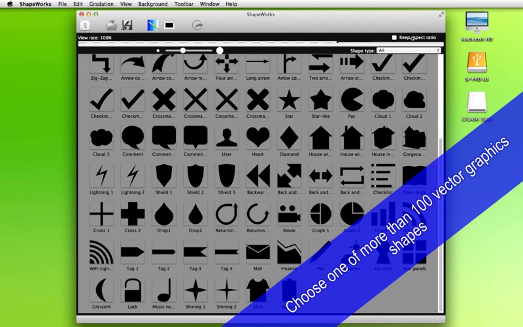The width and height of the screenshot is (523, 327).
Task: Pick the Diamond shape
Action: pos(289,138)
